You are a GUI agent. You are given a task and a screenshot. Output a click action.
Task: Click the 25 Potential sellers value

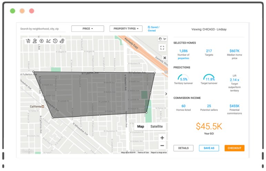(x=209, y=106)
